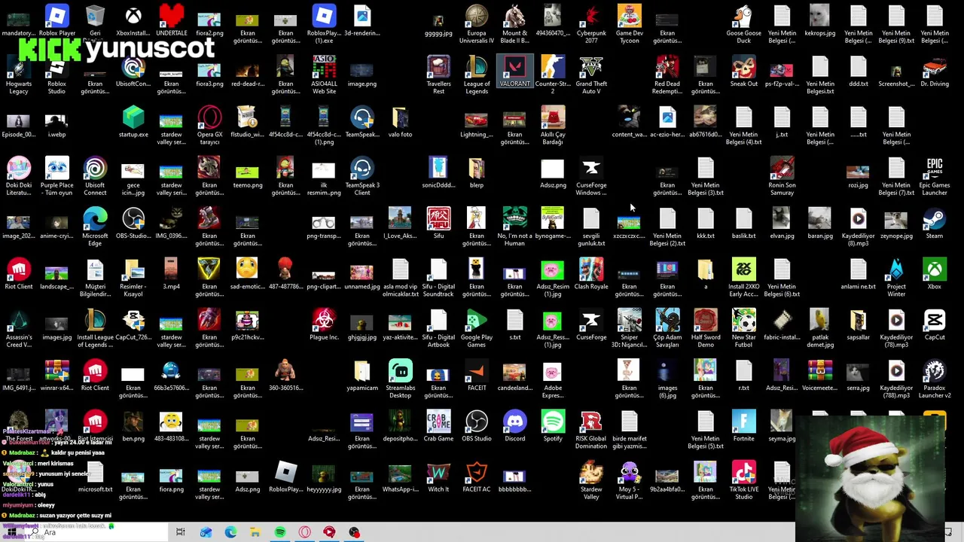Screen dimensions: 964x542
Task: Click the Xbox app desktop icon
Action: click(x=935, y=274)
